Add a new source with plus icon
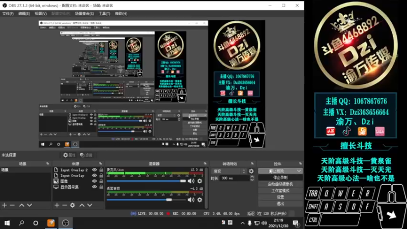 57,205
